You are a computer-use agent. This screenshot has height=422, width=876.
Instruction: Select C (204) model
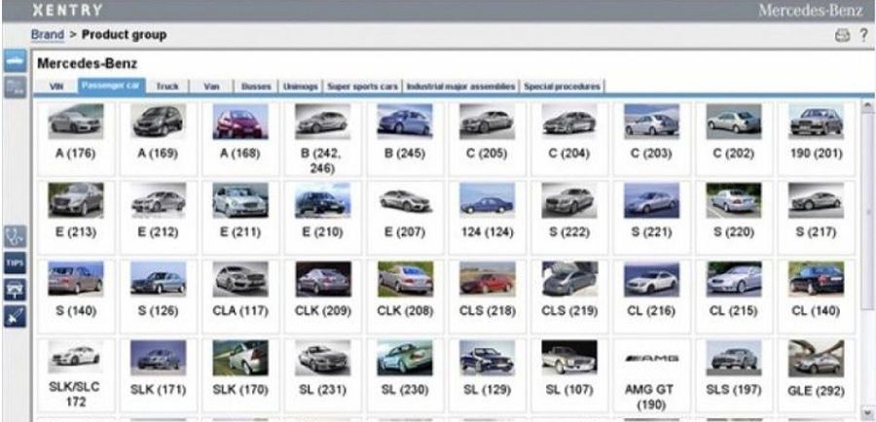569,138
